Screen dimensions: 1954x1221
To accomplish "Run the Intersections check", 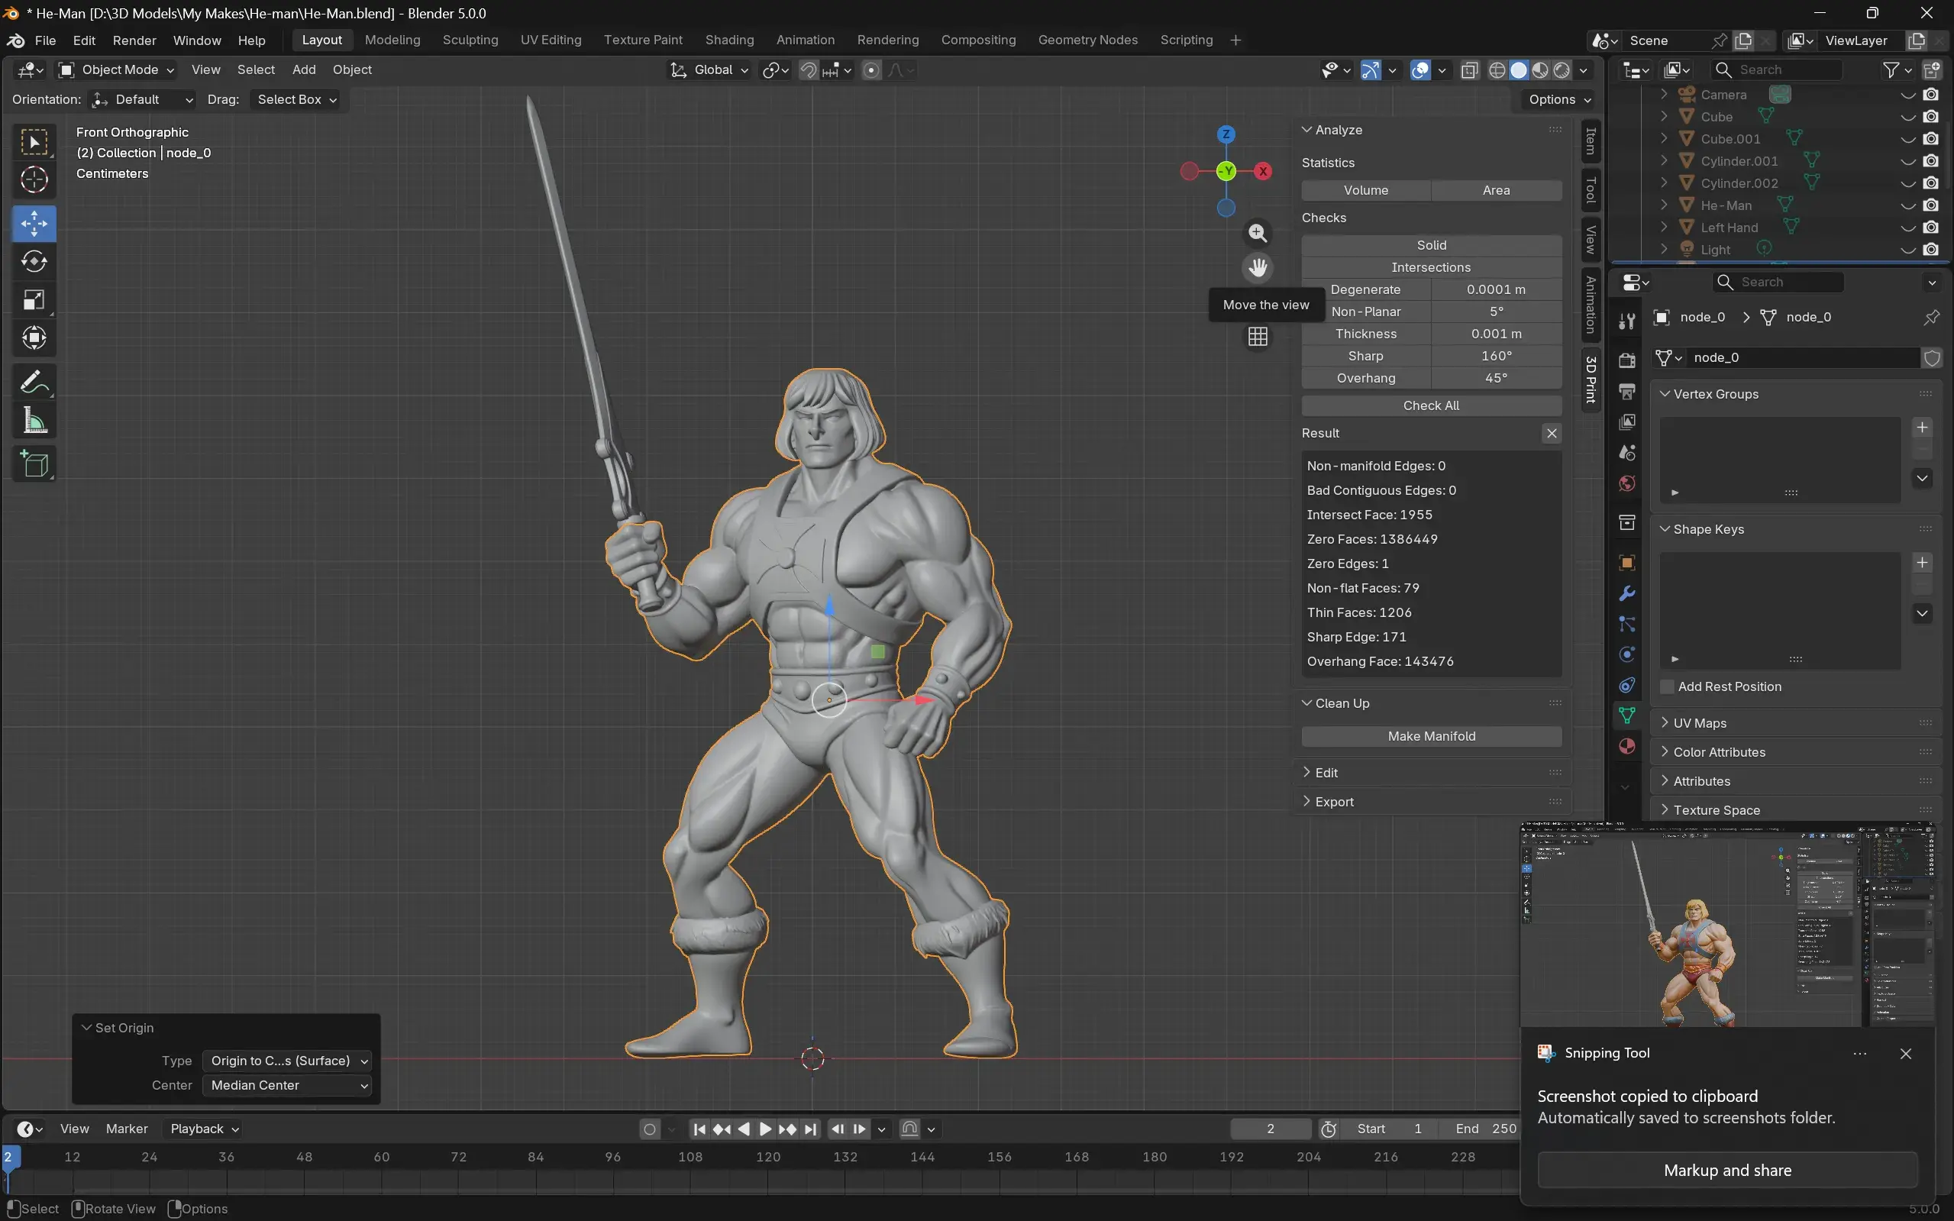I will [1432, 267].
